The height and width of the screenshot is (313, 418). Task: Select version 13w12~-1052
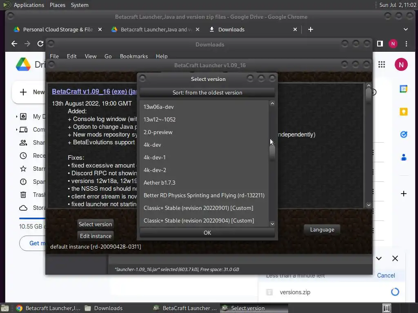click(204, 119)
